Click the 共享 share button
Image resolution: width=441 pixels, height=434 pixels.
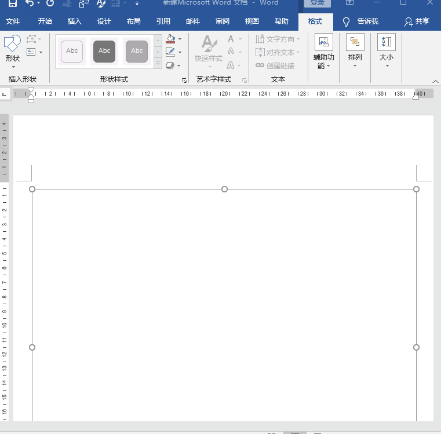(417, 21)
